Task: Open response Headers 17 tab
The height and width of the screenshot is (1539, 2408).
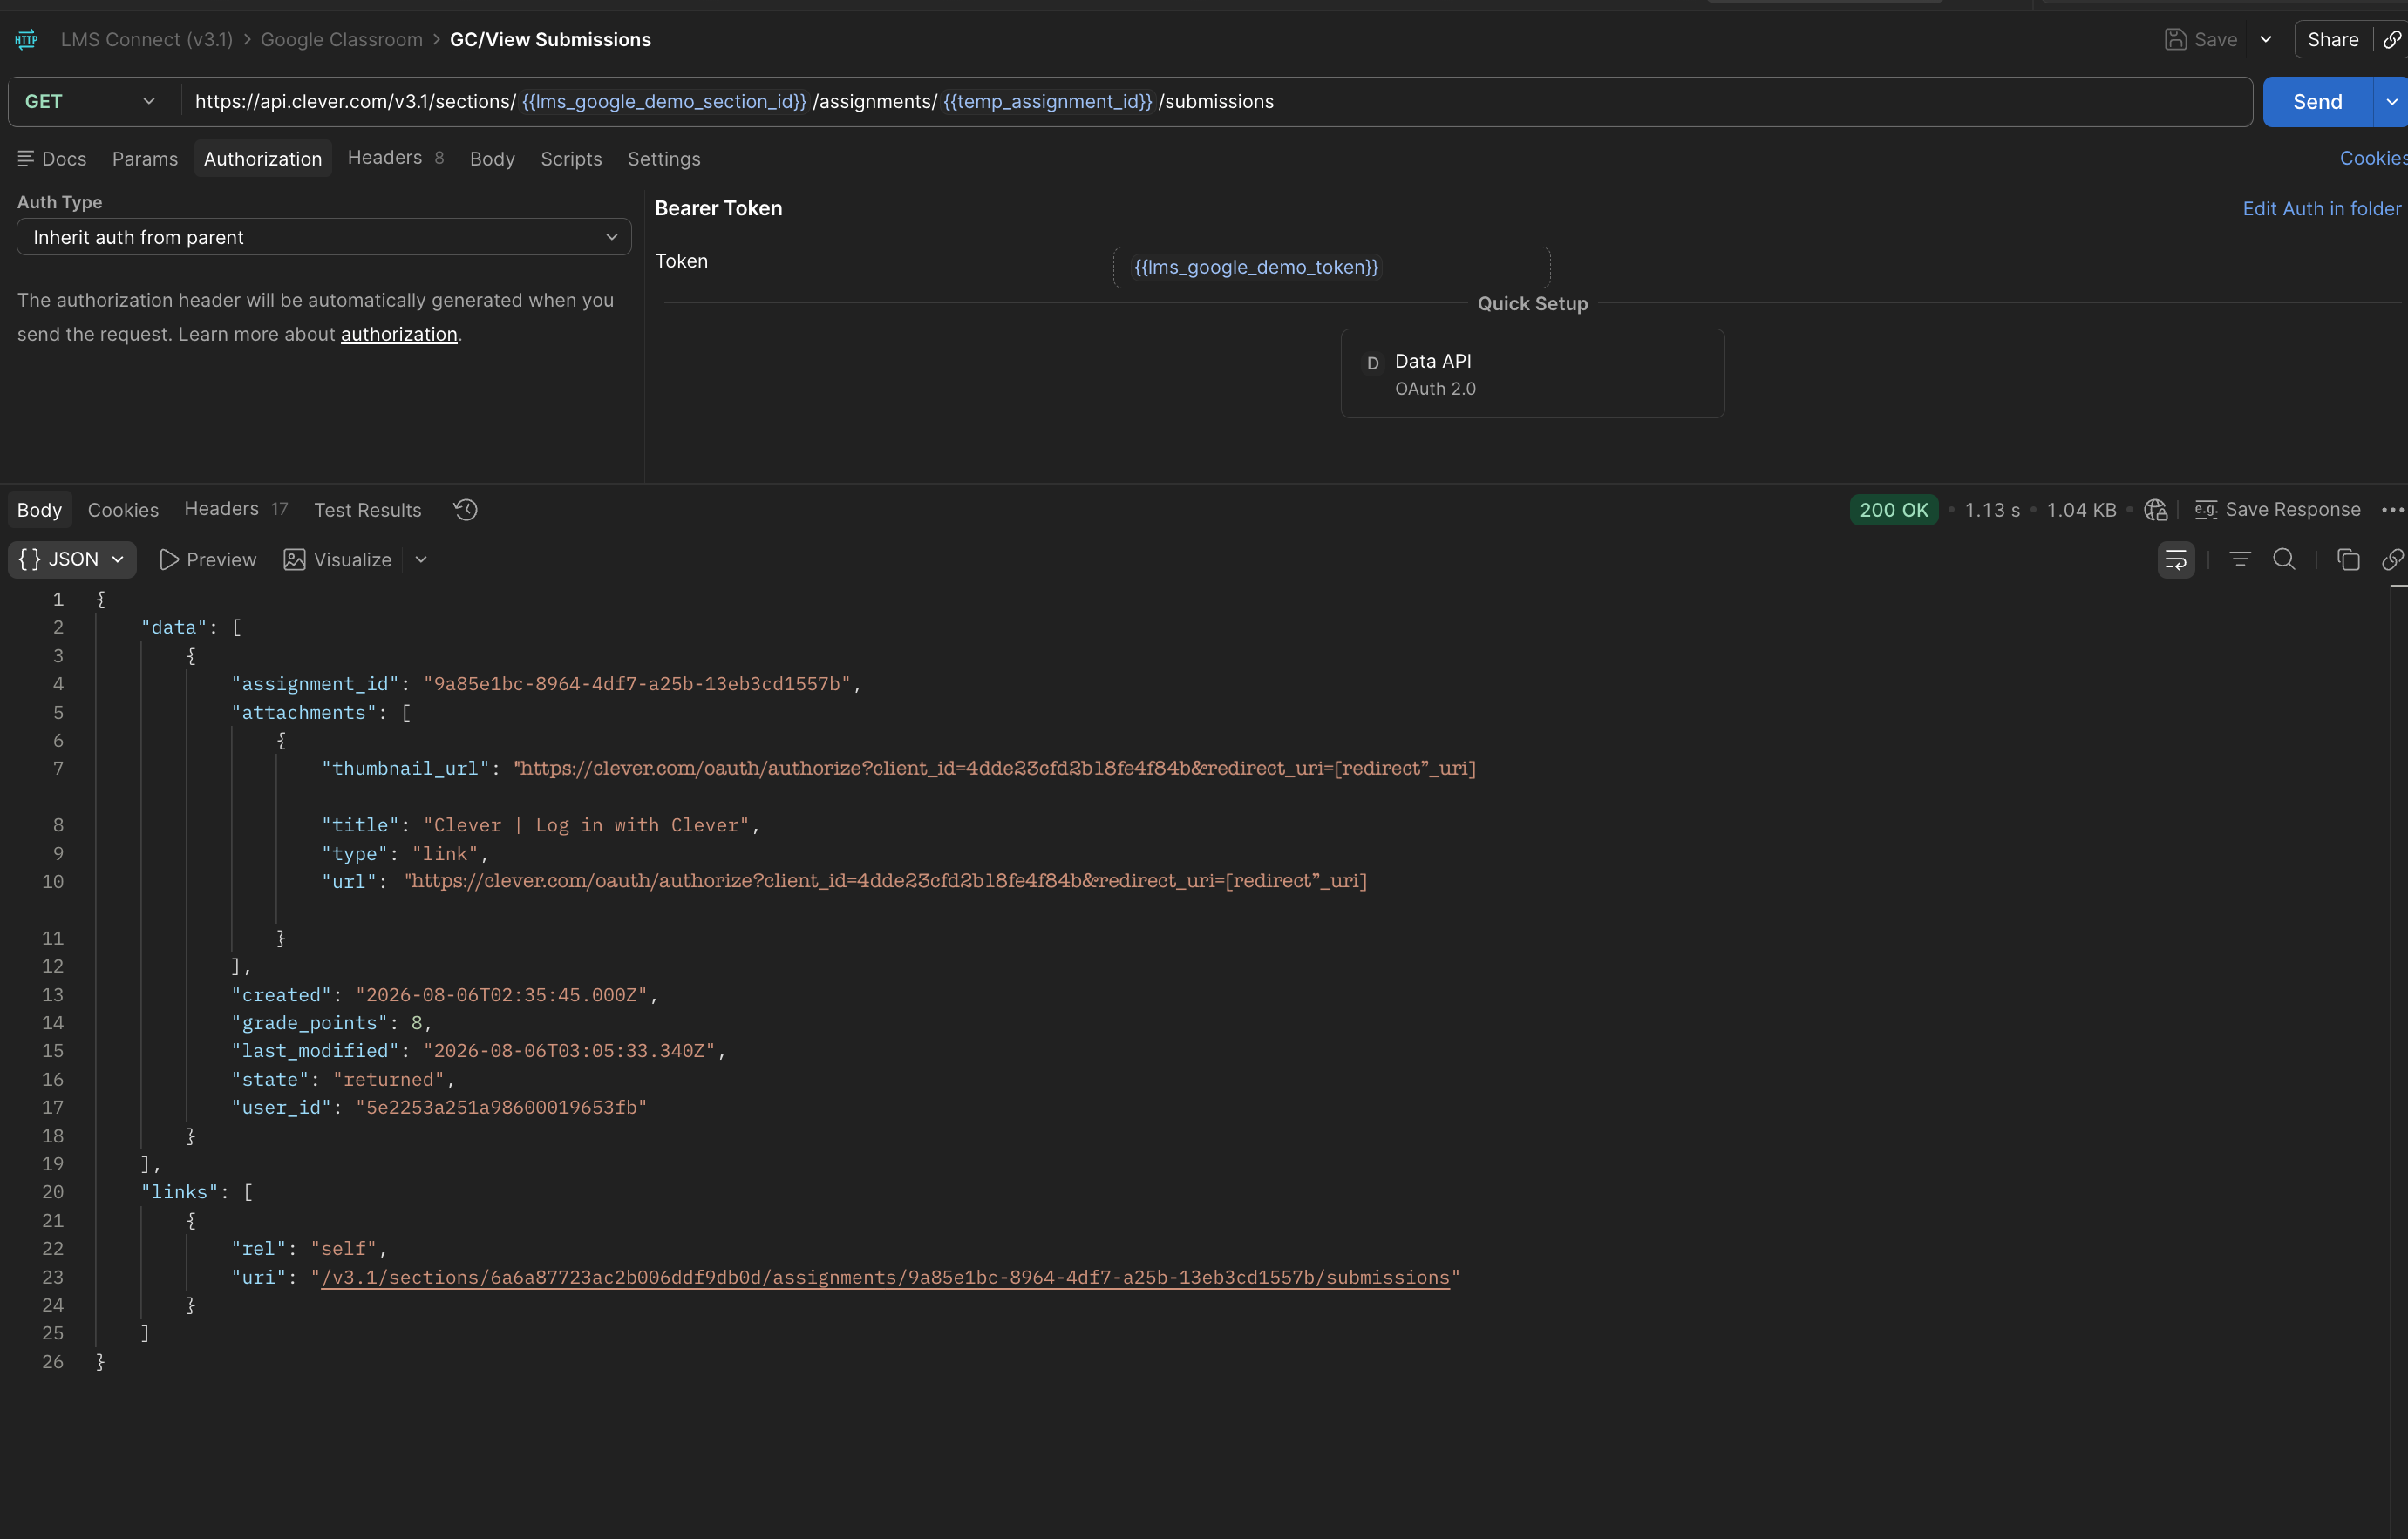Action: pos(236,509)
